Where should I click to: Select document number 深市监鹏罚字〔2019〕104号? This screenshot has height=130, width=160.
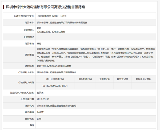point(52,16)
